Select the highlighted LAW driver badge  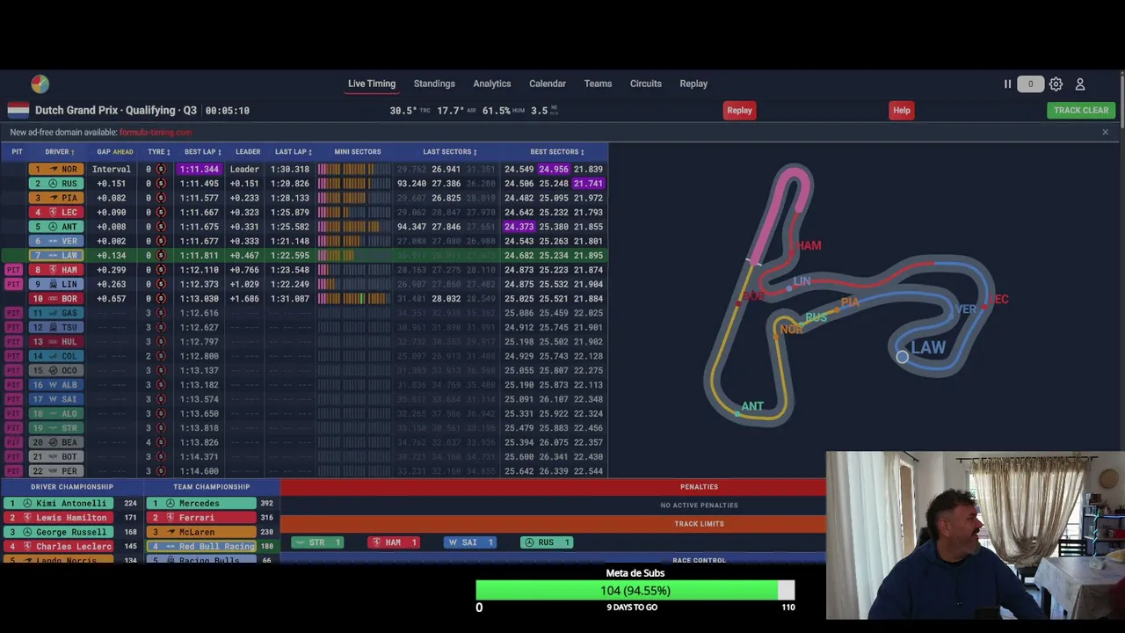[56, 255]
